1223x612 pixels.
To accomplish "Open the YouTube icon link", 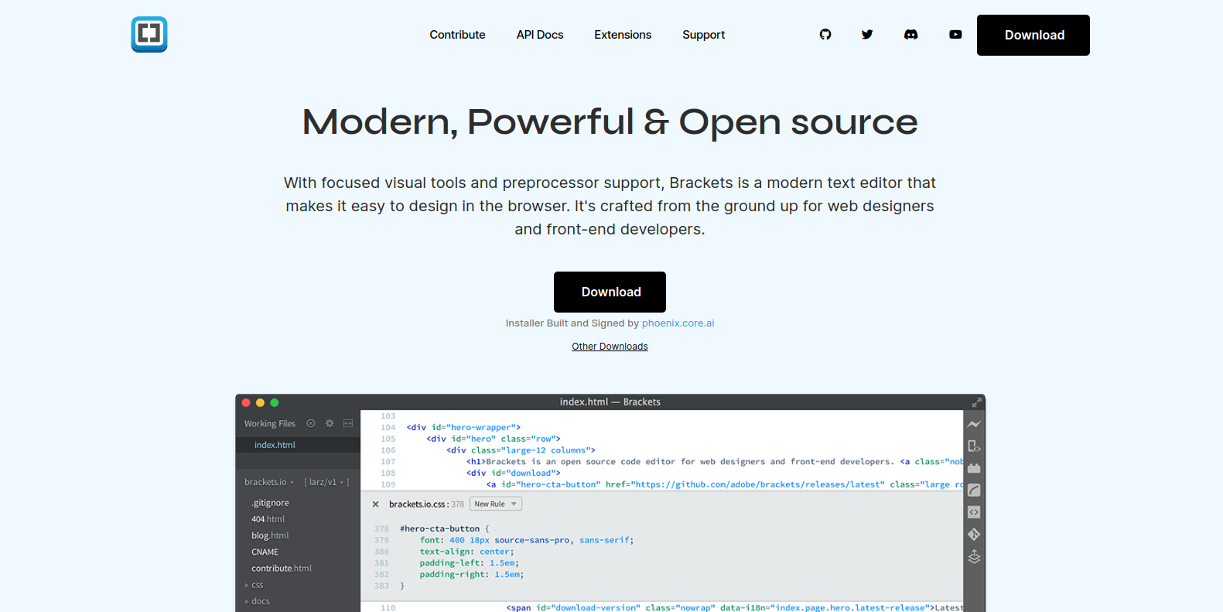I will coord(955,35).
